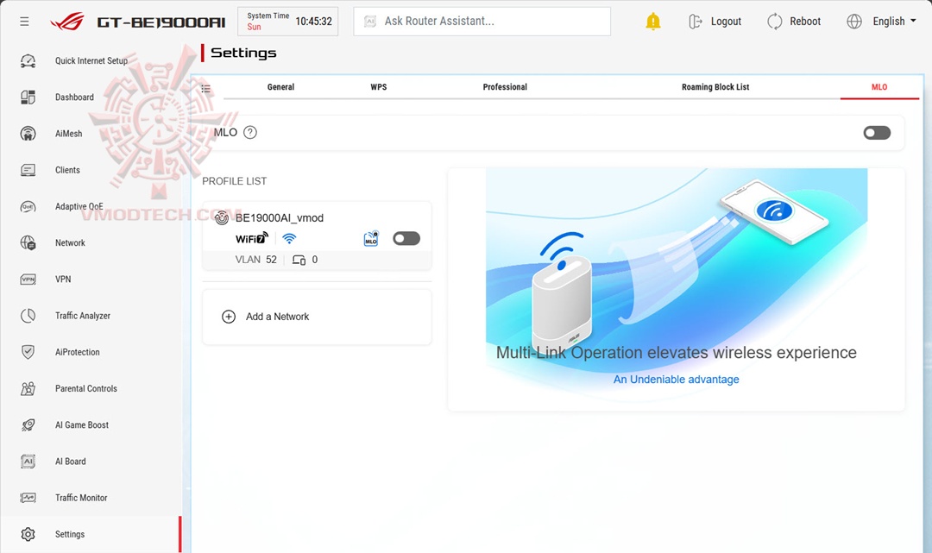
Task: Click the VPN sidebar icon
Action: point(28,280)
